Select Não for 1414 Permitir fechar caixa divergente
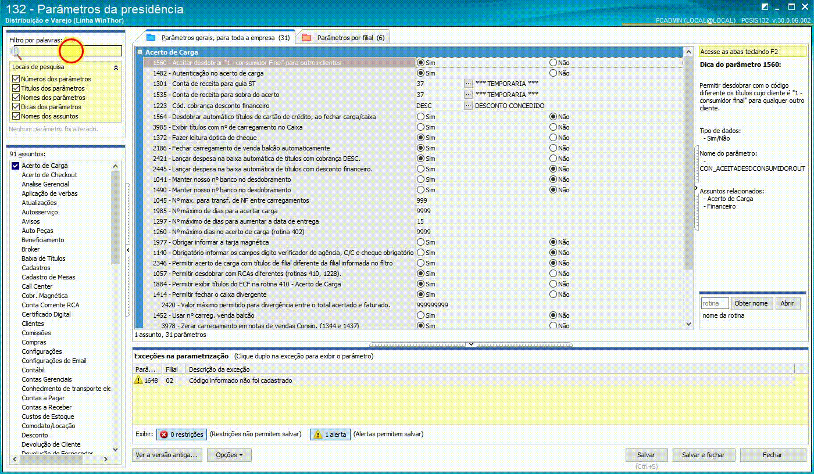The height and width of the screenshot is (474, 814). (x=553, y=295)
